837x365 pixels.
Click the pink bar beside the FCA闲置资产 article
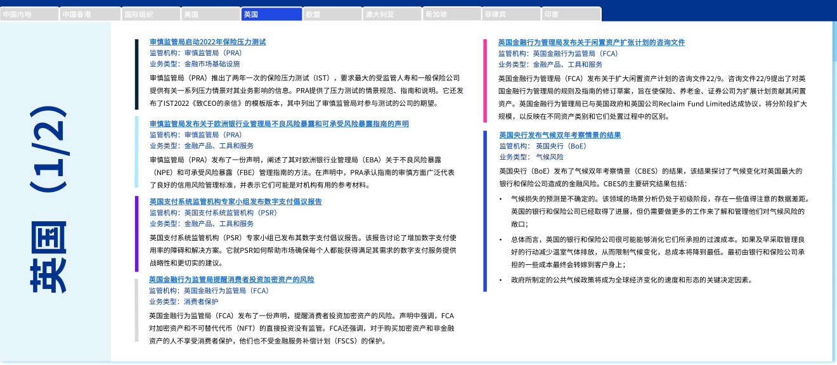click(485, 80)
